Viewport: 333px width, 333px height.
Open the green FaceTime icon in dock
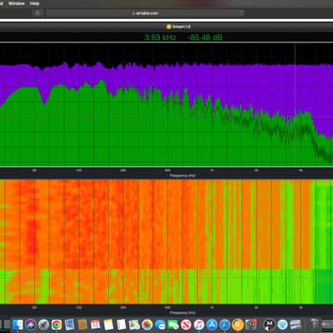click(173, 325)
